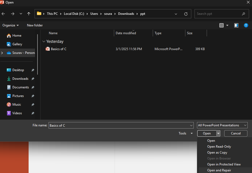Refresh the ppt folder listing
This screenshot has height=173, width=252.
pos(186,14)
